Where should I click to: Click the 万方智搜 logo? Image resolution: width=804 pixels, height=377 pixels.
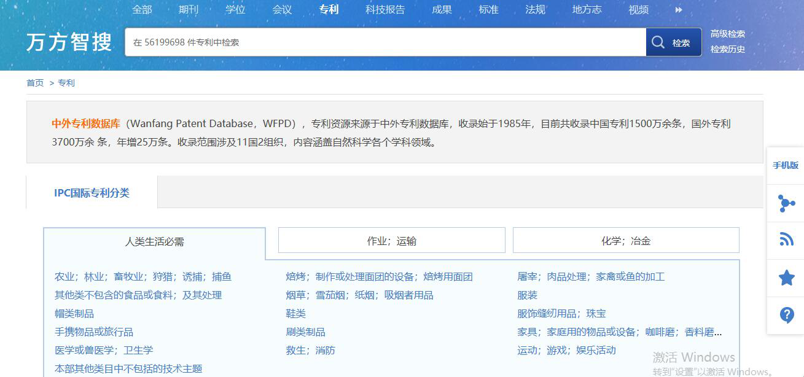click(69, 42)
